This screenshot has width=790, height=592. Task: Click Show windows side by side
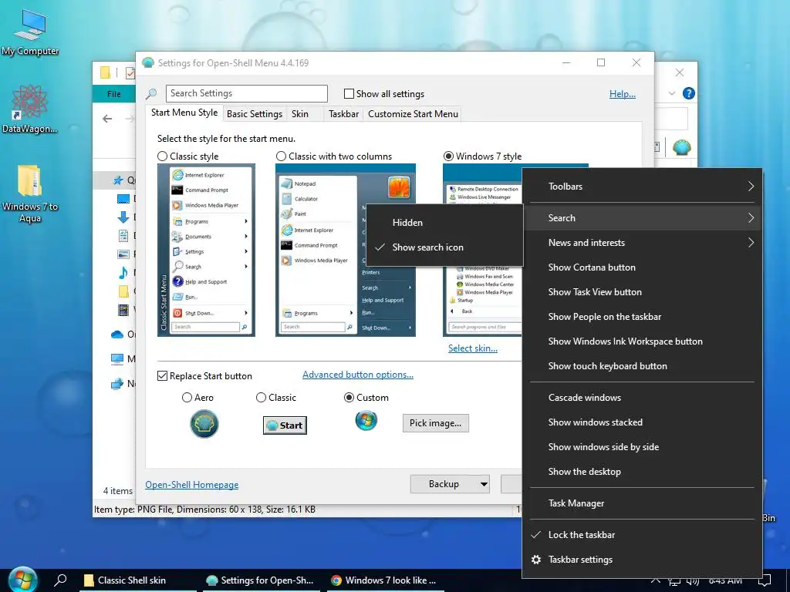(x=642, y=447)
